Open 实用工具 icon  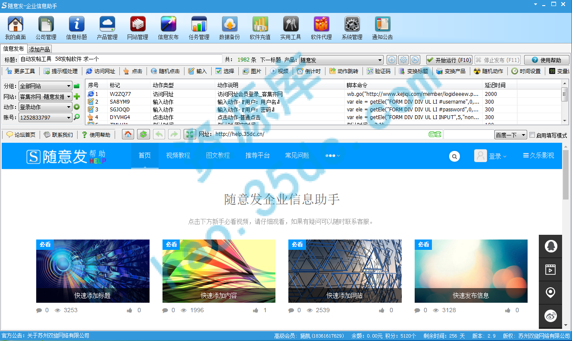291,28
